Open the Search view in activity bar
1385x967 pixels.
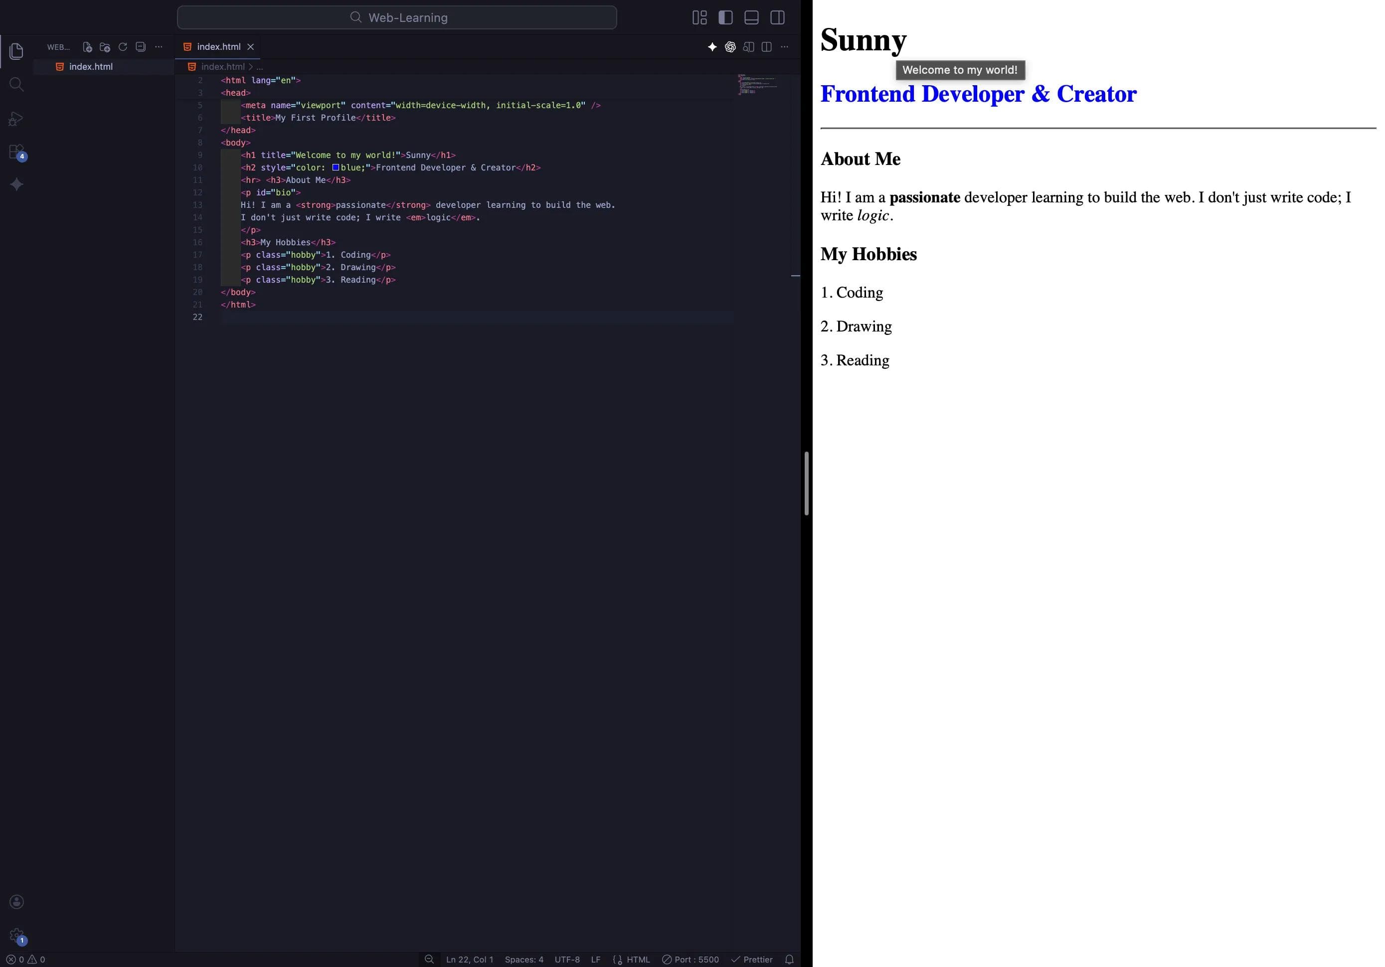point(16,84)
